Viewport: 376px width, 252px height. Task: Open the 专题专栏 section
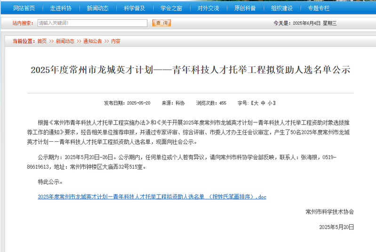(x=319, y=8)
